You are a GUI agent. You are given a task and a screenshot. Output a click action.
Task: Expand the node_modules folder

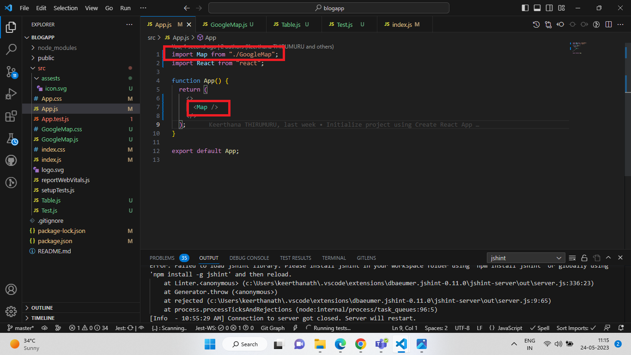point(57,48)
